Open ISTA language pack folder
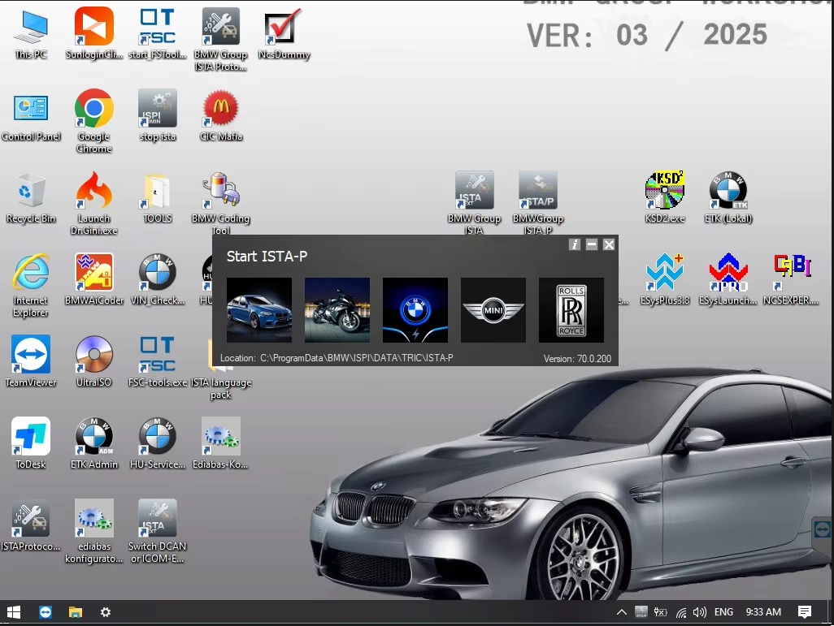834x626 pixels. tap(221, 388)
